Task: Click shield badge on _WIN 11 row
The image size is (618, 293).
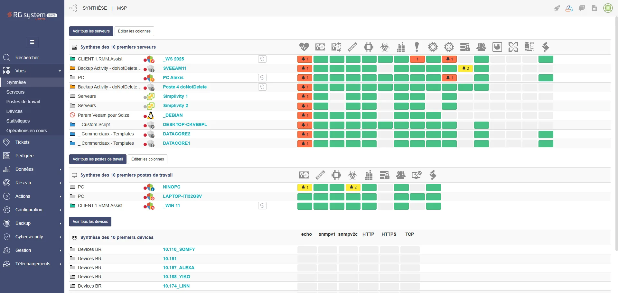Action: [x=262, y=206]
